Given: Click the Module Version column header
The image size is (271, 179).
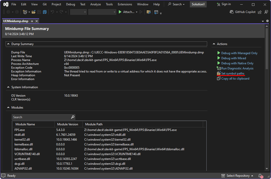Looking at the screenshot, I should click(69, 124).
